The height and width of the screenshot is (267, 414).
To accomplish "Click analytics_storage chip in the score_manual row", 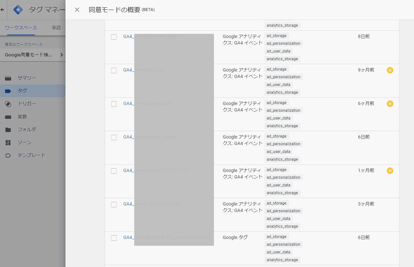I will 282,159.
